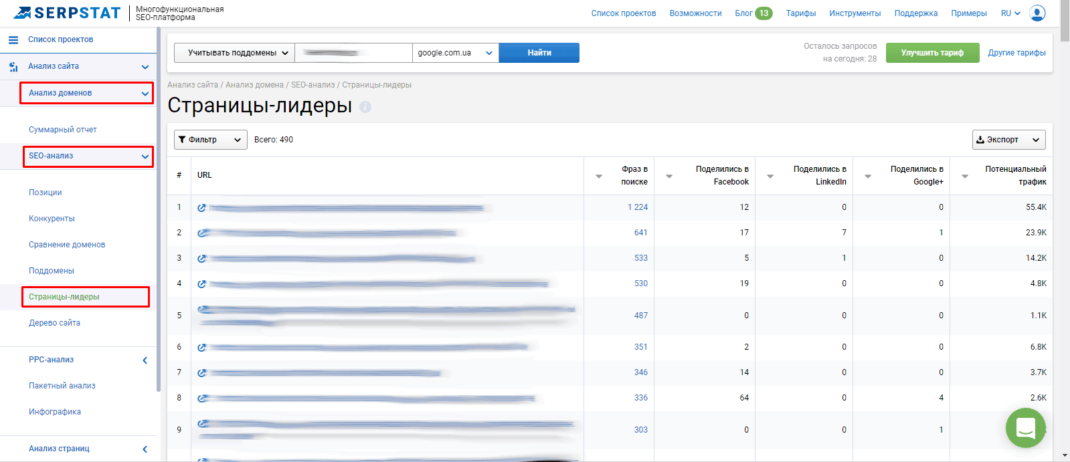Image resolution: width=1070 pixels, height=462 pixels.
Task: Click the domain search input field
Action: click(353, 53)
